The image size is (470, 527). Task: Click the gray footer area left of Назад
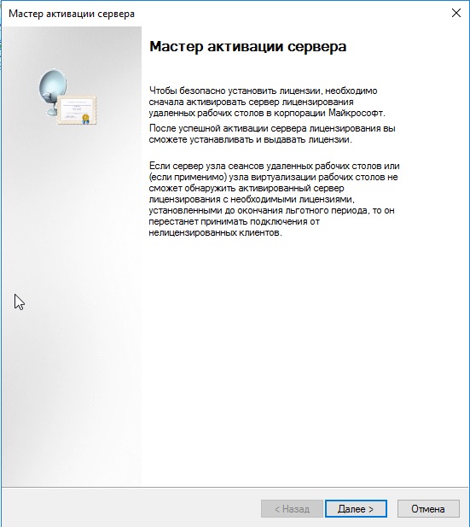pos(131,507)
